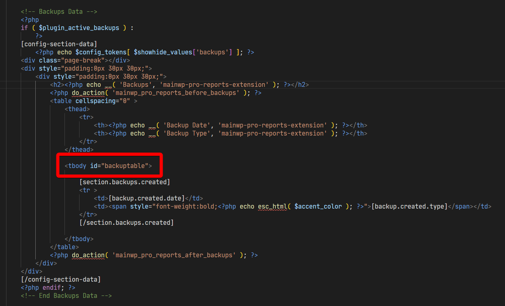Click the '<!-- Backups Data -->' comment line
505x306 pixels.
click(59, 11)
